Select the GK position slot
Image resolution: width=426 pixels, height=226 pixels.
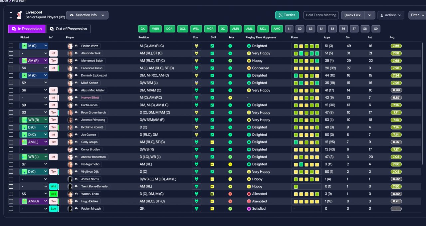point(143,29)
